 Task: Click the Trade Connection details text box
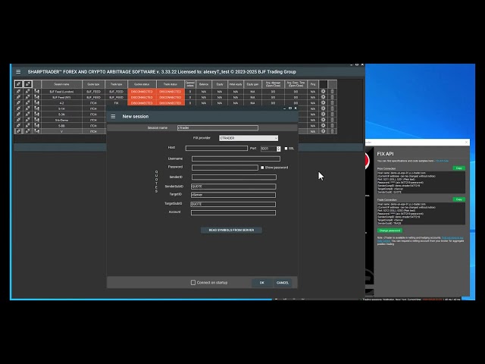(421, 214)
